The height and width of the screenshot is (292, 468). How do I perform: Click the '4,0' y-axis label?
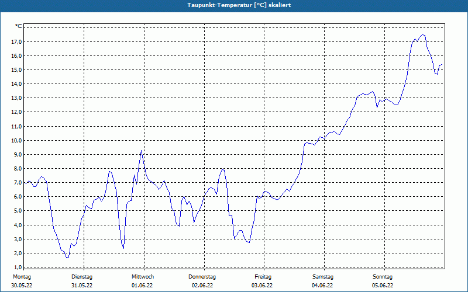[x=18, y=225]
